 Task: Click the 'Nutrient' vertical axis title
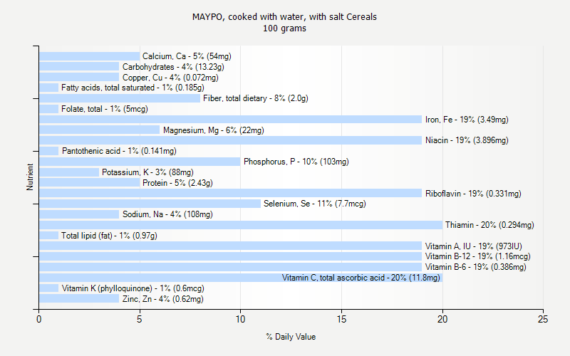(x=30, y=177)
